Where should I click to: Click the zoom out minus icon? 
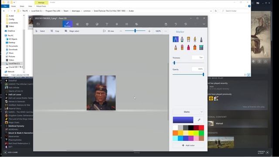tap(121, 31)
